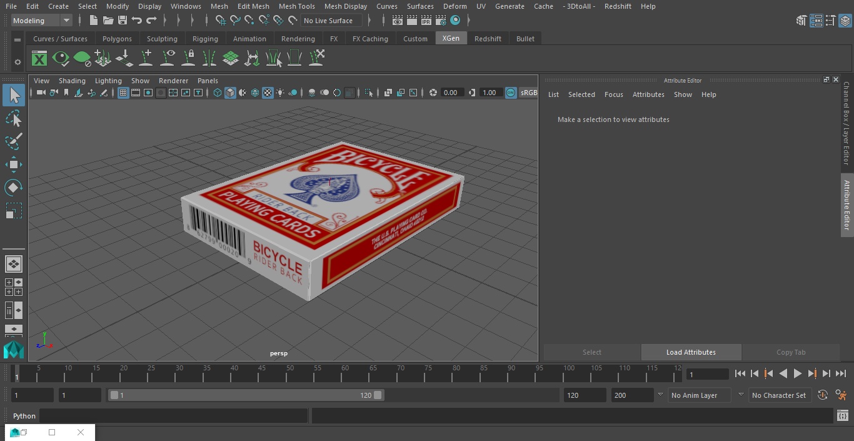
Task: Click the Load Attributes button
Action: pyautogui.click(x=691, y=352)
